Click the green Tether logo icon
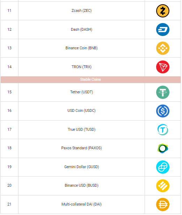Viewport: 182px width, 215px height. tap(163, 92)
